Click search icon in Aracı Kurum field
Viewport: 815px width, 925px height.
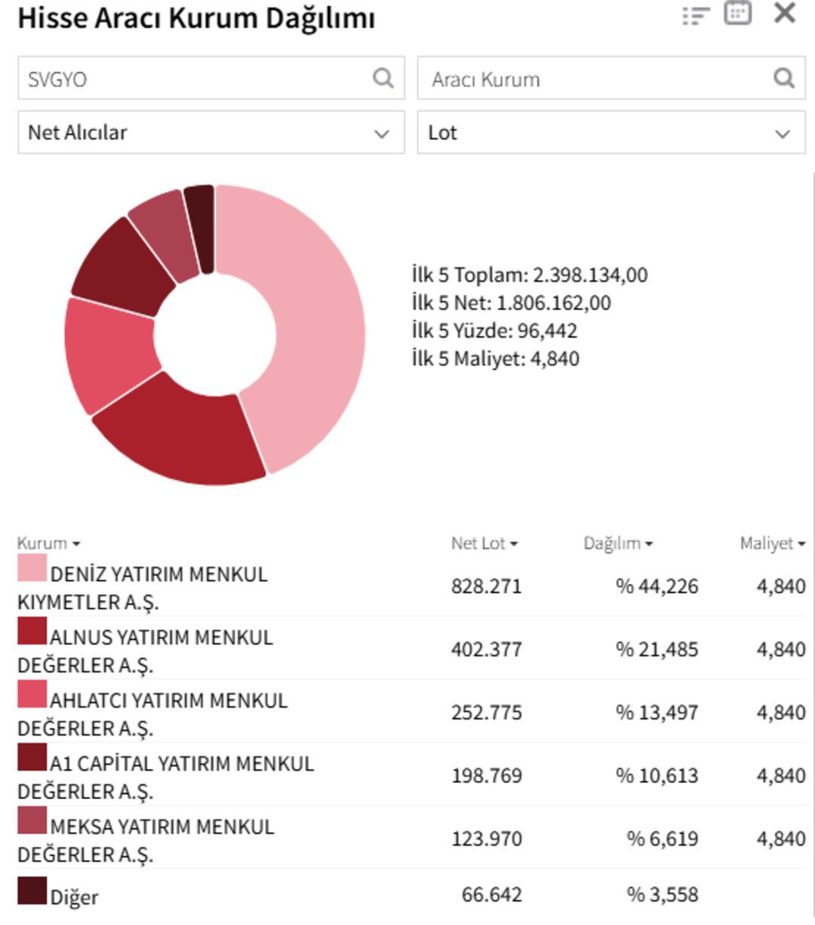(x=784, y=78)
